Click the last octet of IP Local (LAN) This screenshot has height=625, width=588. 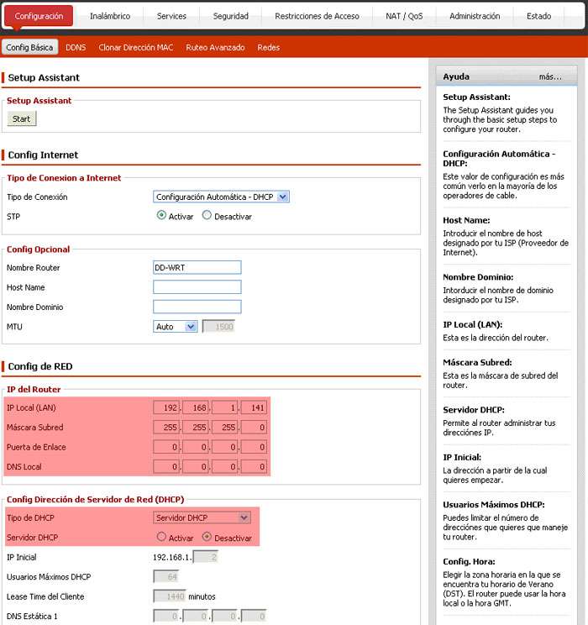point(254,408)
